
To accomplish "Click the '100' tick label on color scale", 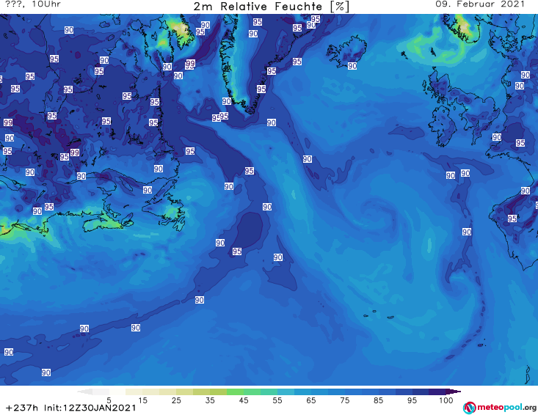I will pyautogui.click(x=446, y=400).
